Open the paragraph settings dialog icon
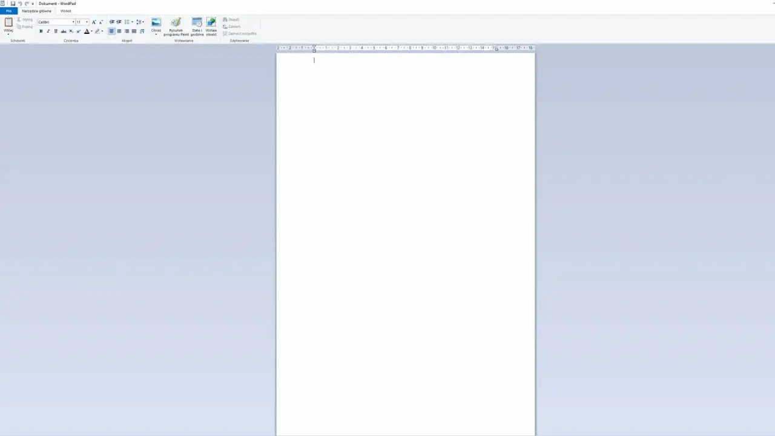Image resolution: width=775 pixels, height=436 pixels. tap(142, 31)
